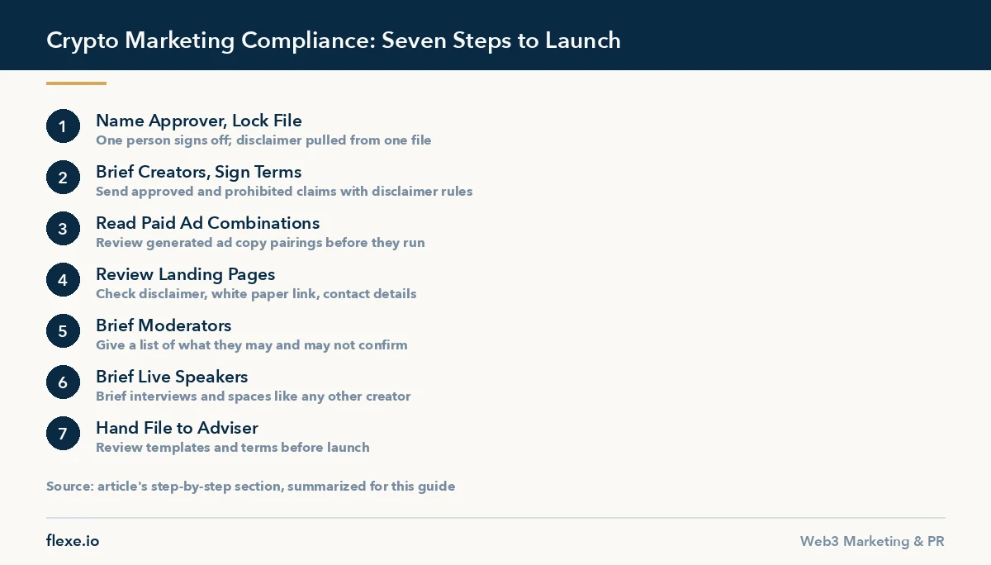Click the heading 'Read Paid Ad Combinations'
Viewport: 991px width, 565px height.
click(207, 223)
